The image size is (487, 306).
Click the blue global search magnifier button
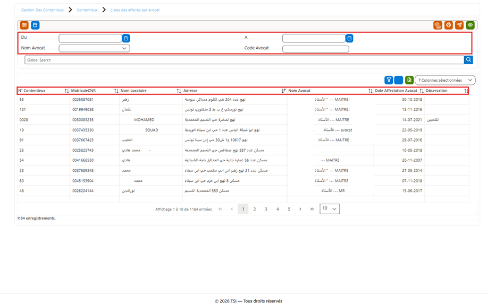coord(468,60)
